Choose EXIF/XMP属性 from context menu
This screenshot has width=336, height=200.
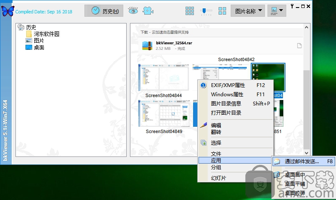point(235,85)
